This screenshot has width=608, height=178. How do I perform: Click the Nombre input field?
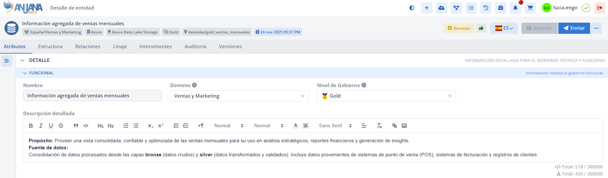92,96
